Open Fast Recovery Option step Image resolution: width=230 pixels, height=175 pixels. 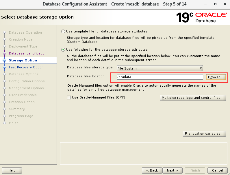[26, 67]
